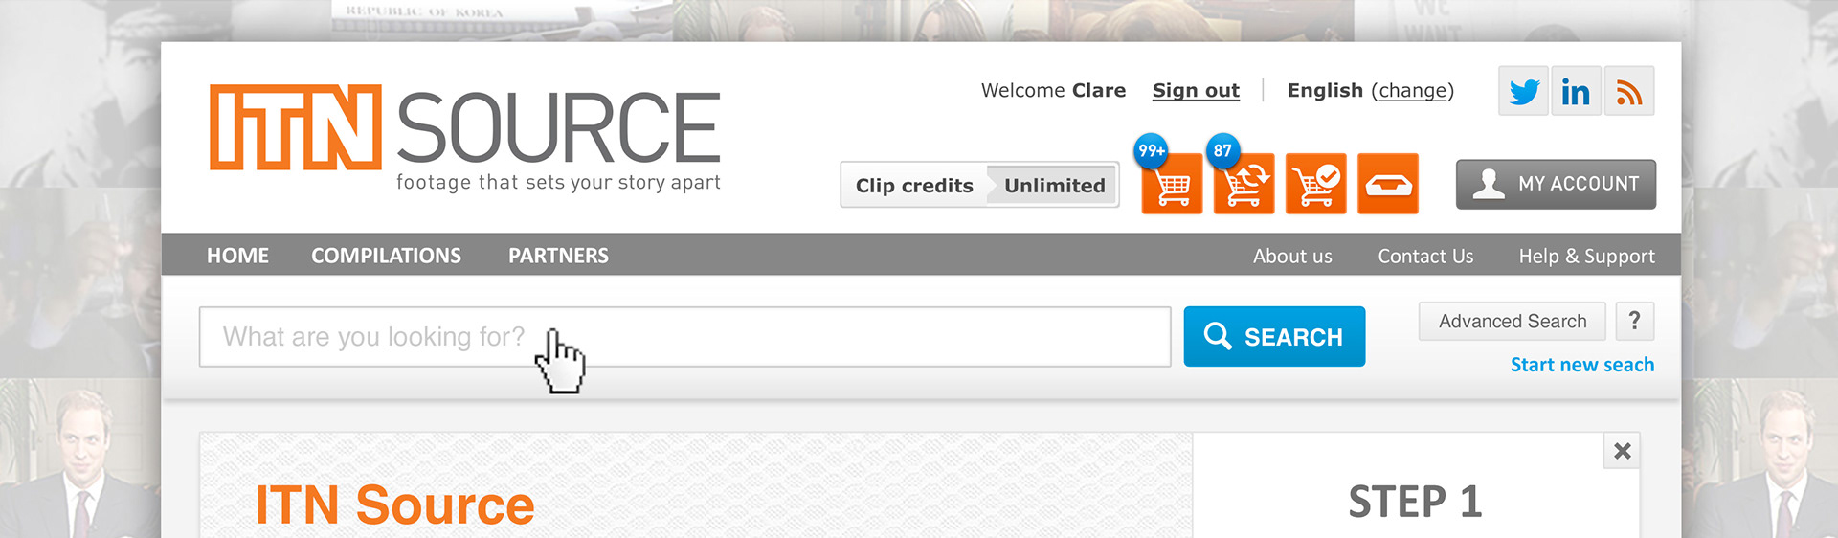Click the question mark help button

(1635, 321)
